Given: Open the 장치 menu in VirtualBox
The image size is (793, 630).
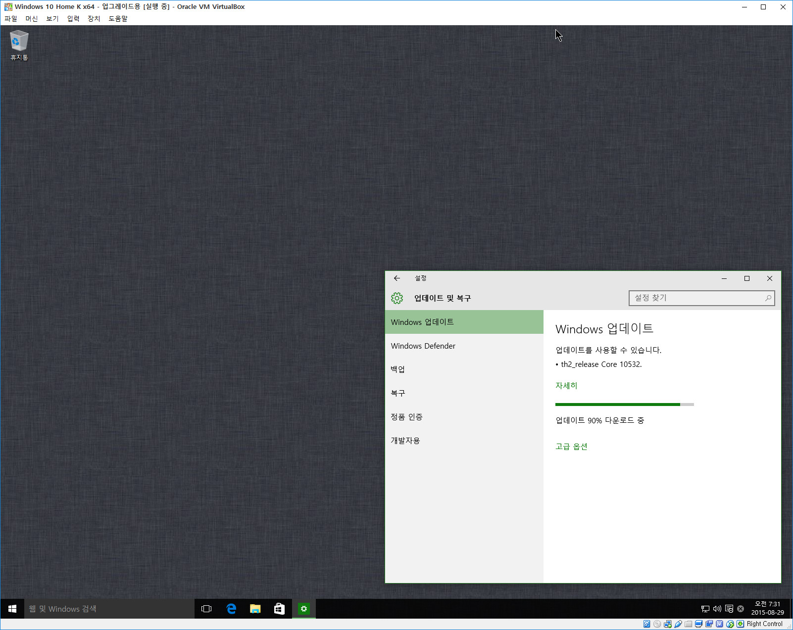Looking at the screenshot, I should point(94,19).
